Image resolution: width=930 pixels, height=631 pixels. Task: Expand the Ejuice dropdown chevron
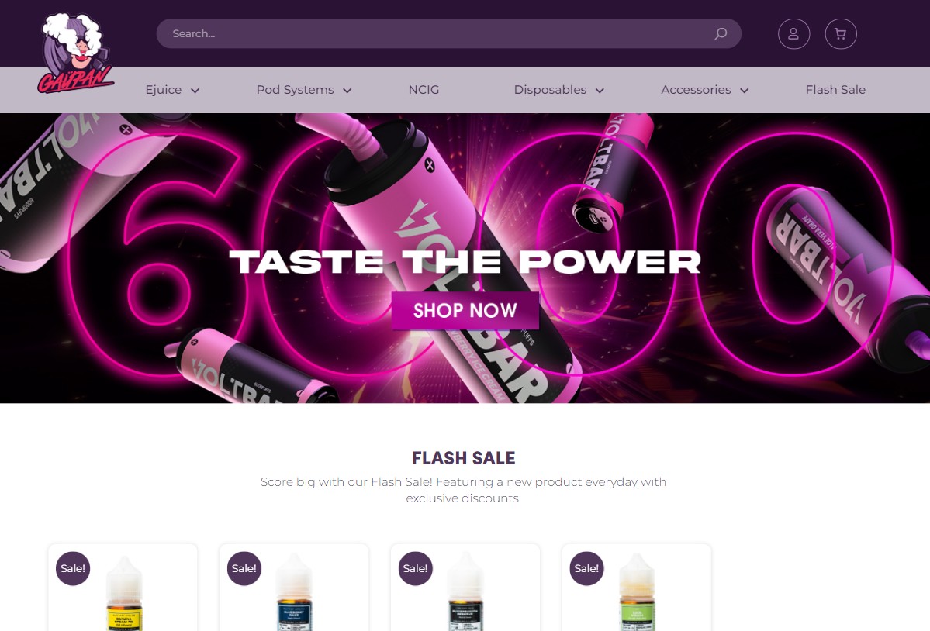point(195,91)
